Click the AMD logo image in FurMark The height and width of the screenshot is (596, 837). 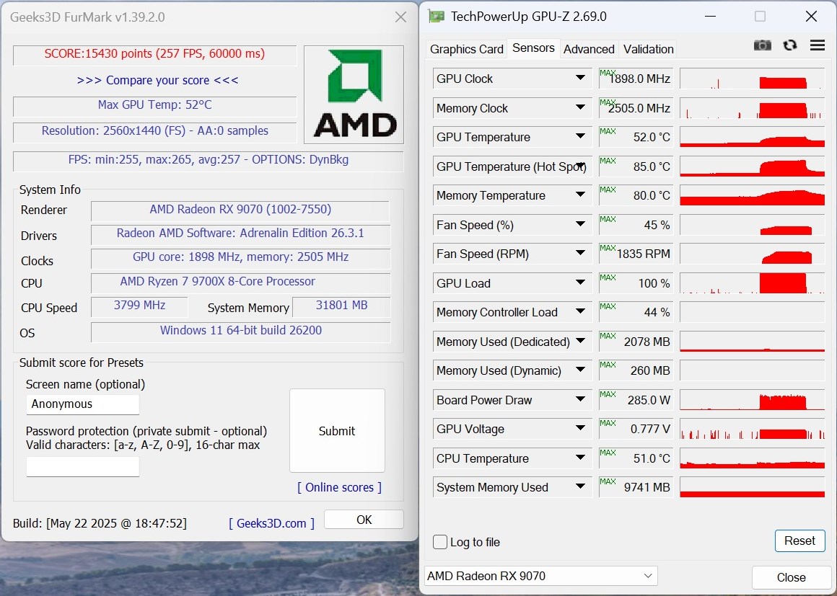(x=354, y=94)
